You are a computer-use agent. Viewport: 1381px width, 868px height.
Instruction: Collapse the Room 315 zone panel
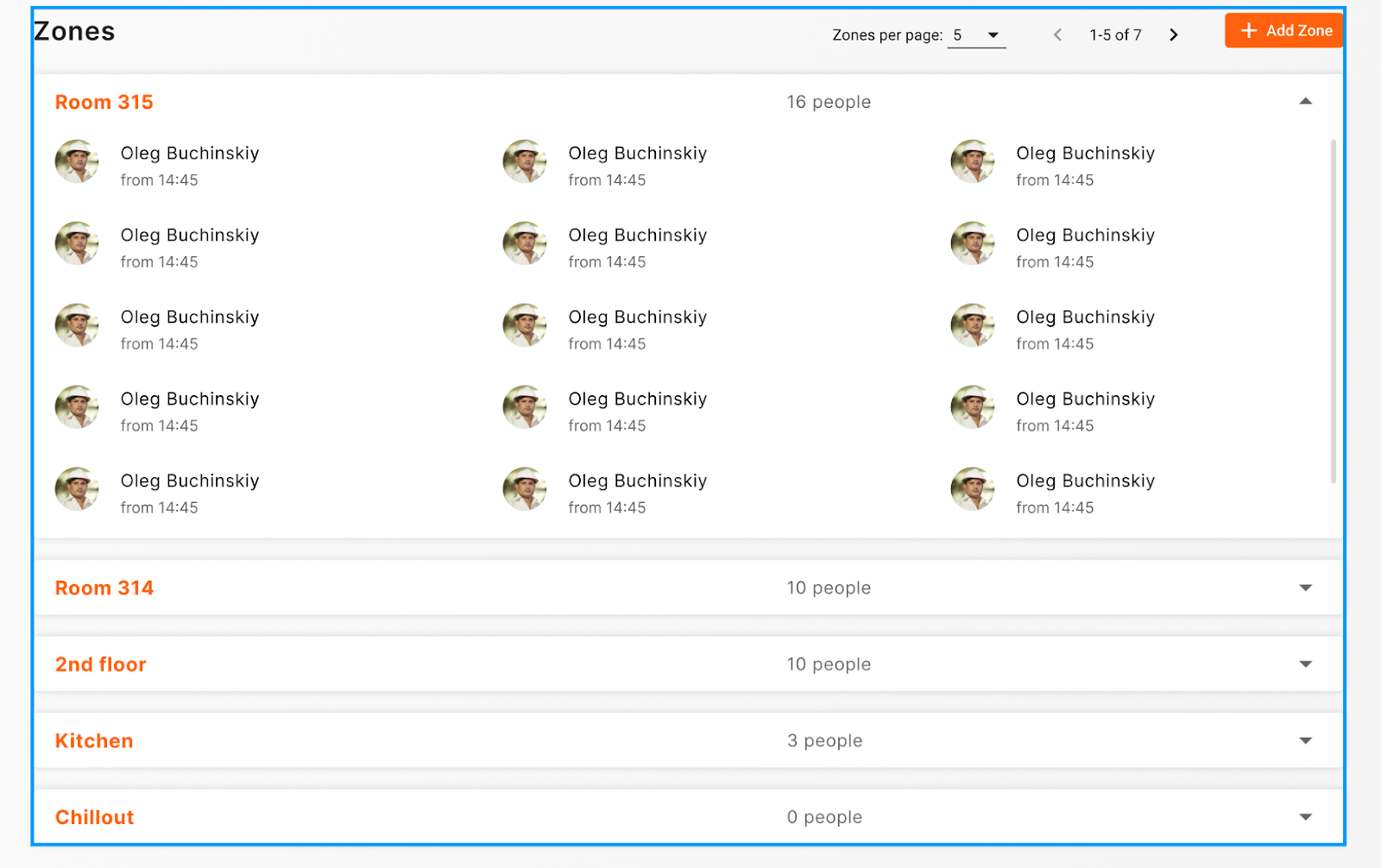(1306, 102)
